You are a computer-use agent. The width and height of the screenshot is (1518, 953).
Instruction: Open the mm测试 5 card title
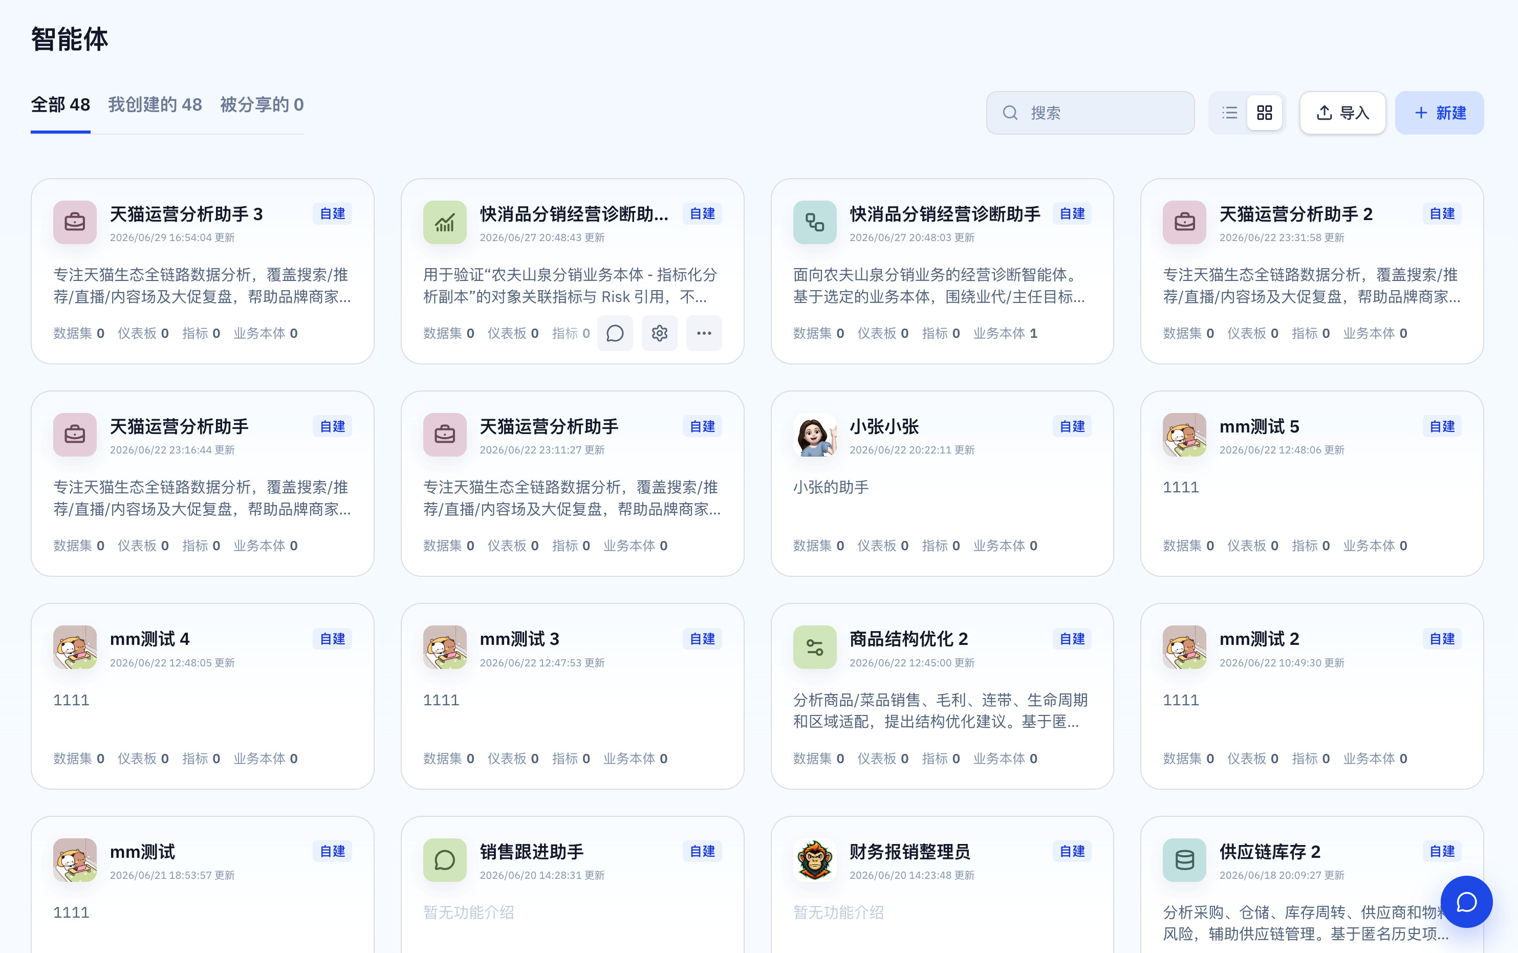(x=1260, y=427)
